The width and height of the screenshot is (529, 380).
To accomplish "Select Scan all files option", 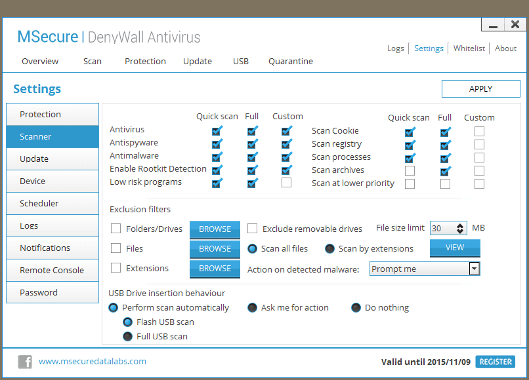I will tap(252, 248).
